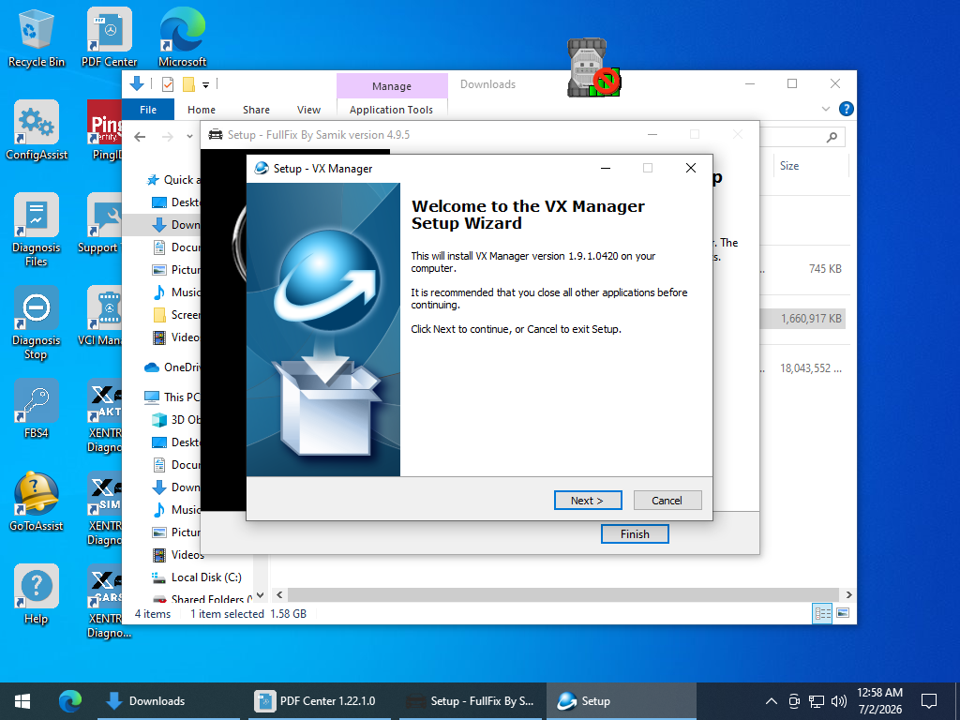Open the Application Tools tab
960x720 pixels.
(392, 110)
